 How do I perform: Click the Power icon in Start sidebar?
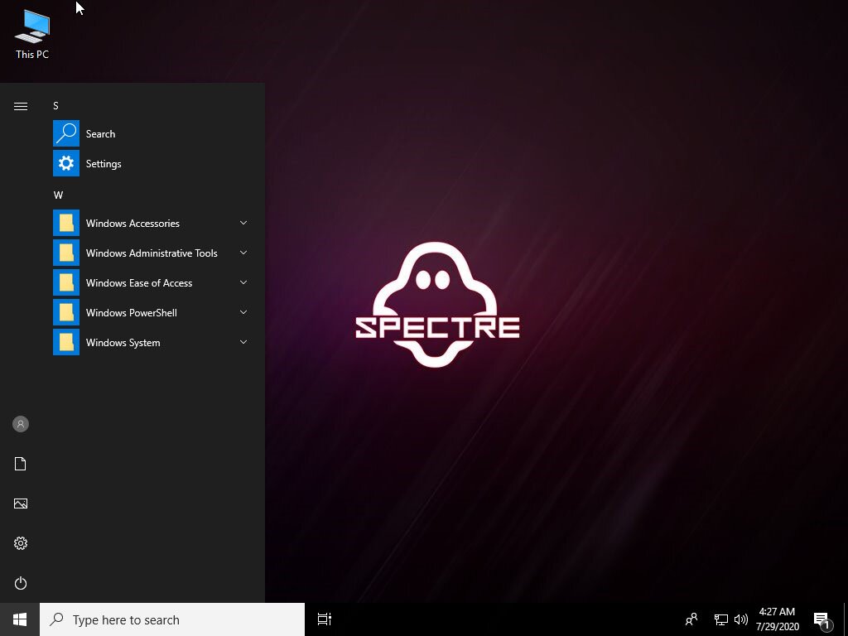click(21, 583)
